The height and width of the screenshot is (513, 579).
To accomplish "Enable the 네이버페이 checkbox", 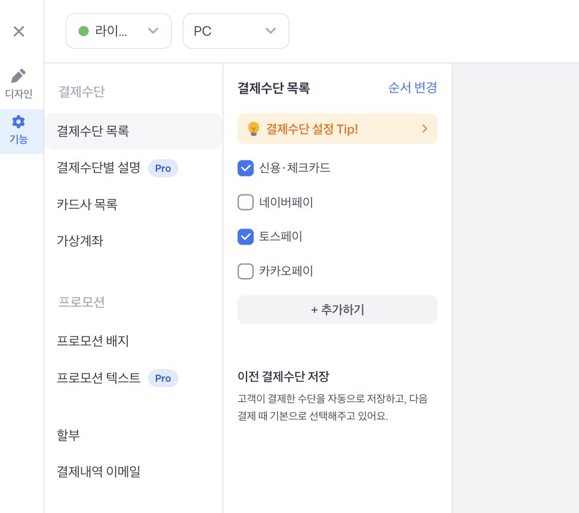I will click(246, 203).
